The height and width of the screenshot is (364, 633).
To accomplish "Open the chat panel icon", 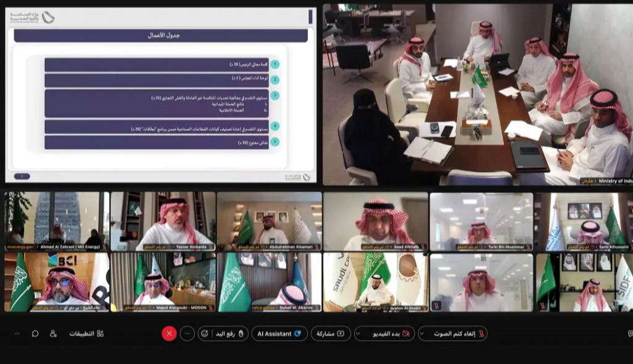I will click(35, 334).
